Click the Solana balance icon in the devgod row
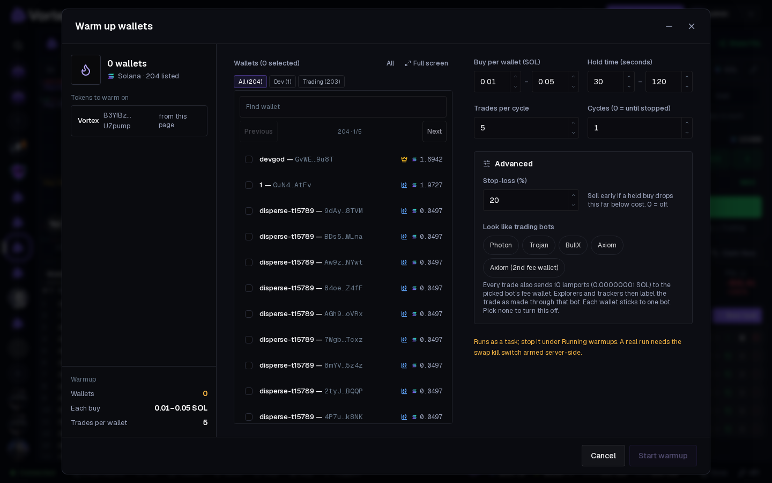Screen dimensions: 772x483 [414, 159]
